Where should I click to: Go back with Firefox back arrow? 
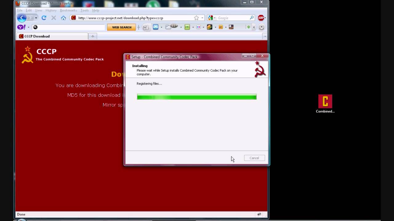tap(22, 18)
